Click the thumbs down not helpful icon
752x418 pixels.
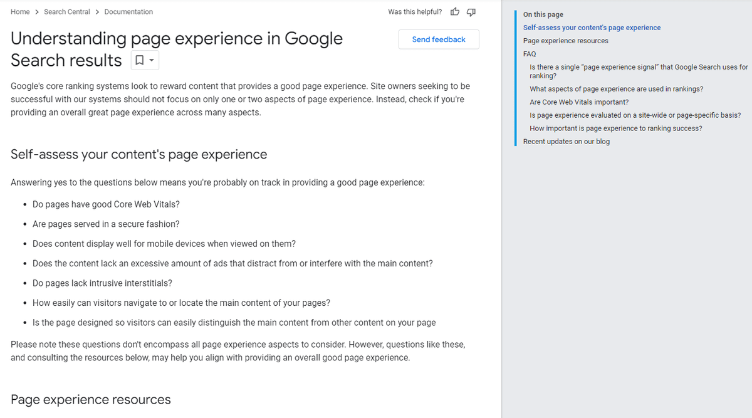coord(471,12)
